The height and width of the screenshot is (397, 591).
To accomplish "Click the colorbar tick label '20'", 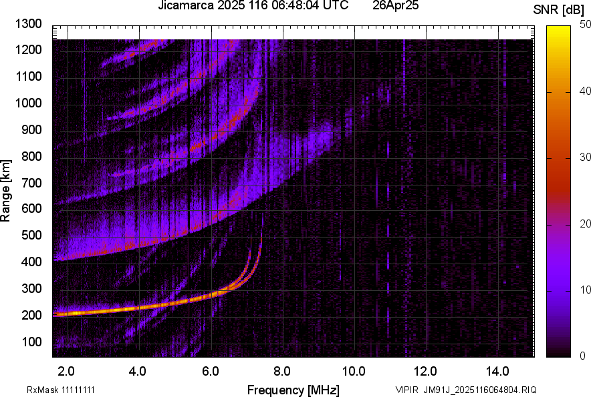I will (x=585, y=224).
